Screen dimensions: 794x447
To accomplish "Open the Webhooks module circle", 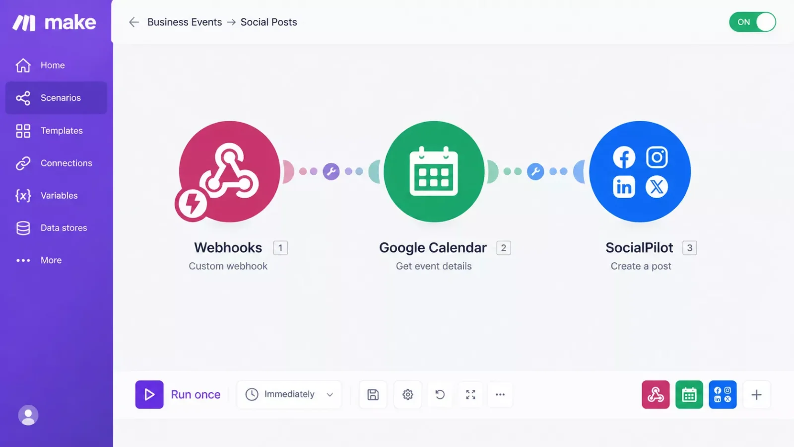I will click(229, 171).
